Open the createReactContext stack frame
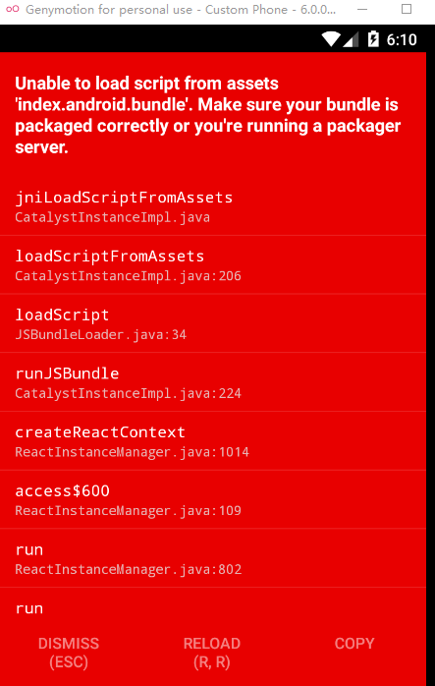The height and width of the screenshot is (686, 435). [x=213, y=440]
